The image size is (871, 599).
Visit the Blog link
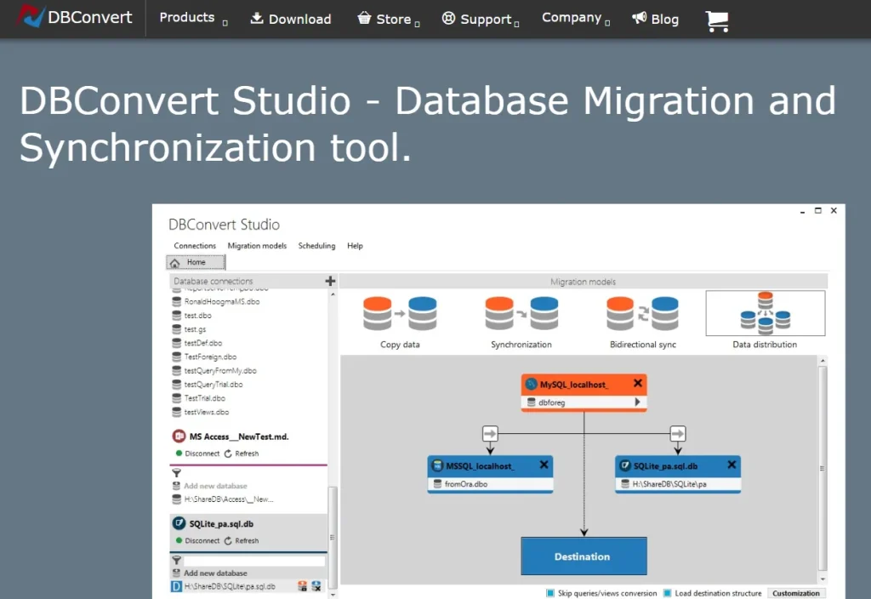[x=655, y=19]
